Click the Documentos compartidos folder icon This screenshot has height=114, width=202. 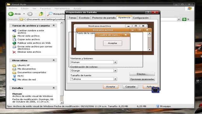tap(14, 73)
